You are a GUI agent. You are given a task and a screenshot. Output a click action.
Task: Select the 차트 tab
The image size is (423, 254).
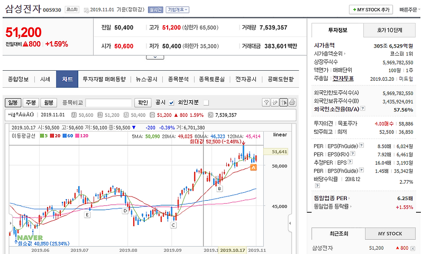click(67, 79)
